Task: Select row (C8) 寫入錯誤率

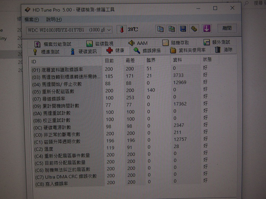Action: click(x=122, y=182)
